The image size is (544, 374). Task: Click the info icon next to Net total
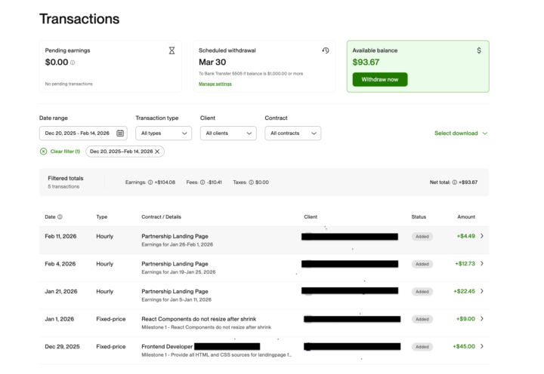[x=454, y=182]
